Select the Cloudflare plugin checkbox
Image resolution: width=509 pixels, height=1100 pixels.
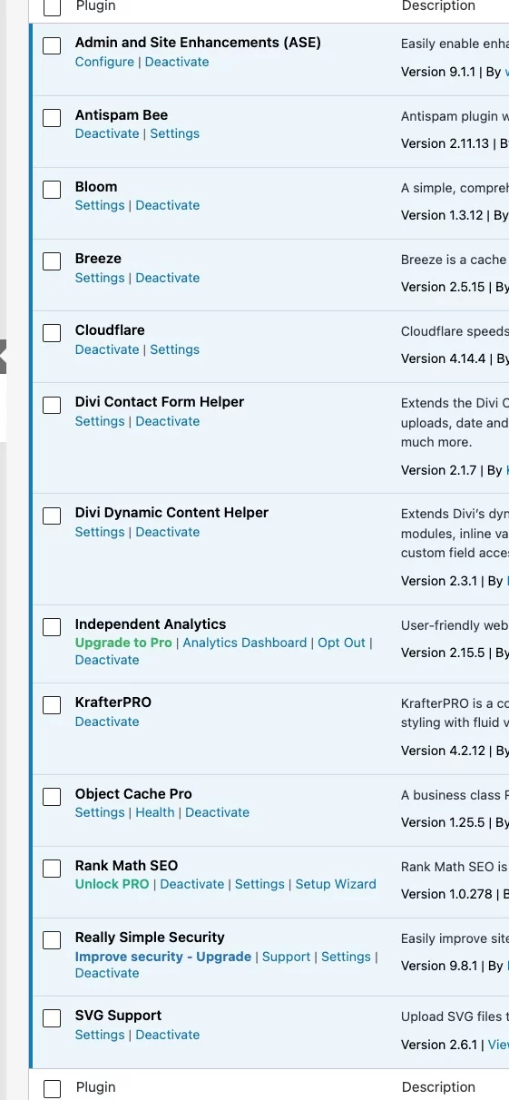tap(53, 333)
